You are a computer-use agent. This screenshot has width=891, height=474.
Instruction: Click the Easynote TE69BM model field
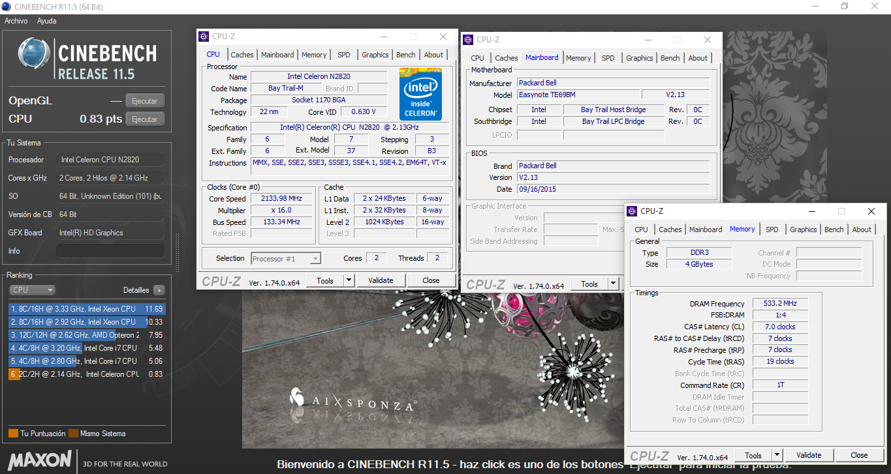(578, 95)
